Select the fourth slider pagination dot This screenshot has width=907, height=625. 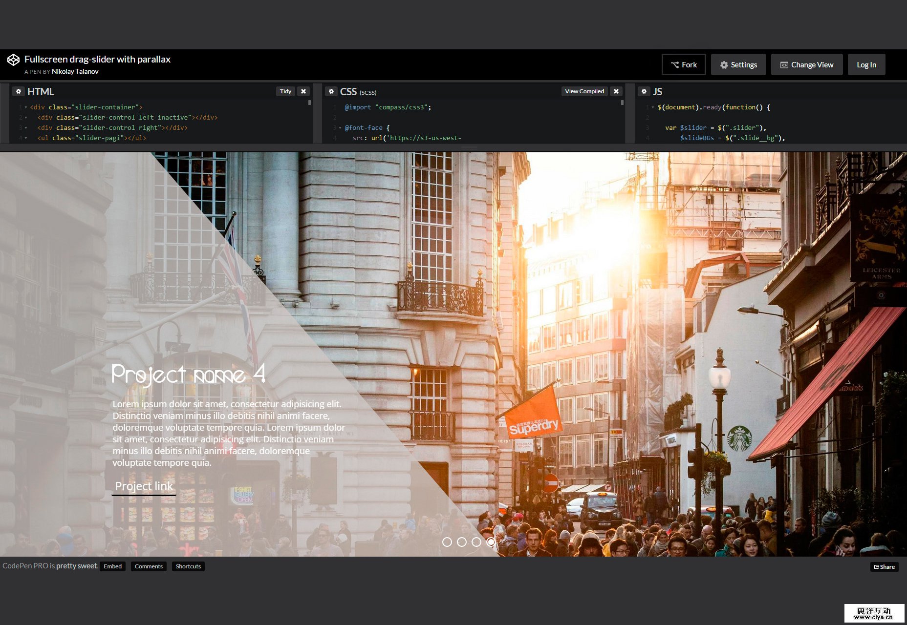point(491,542)
